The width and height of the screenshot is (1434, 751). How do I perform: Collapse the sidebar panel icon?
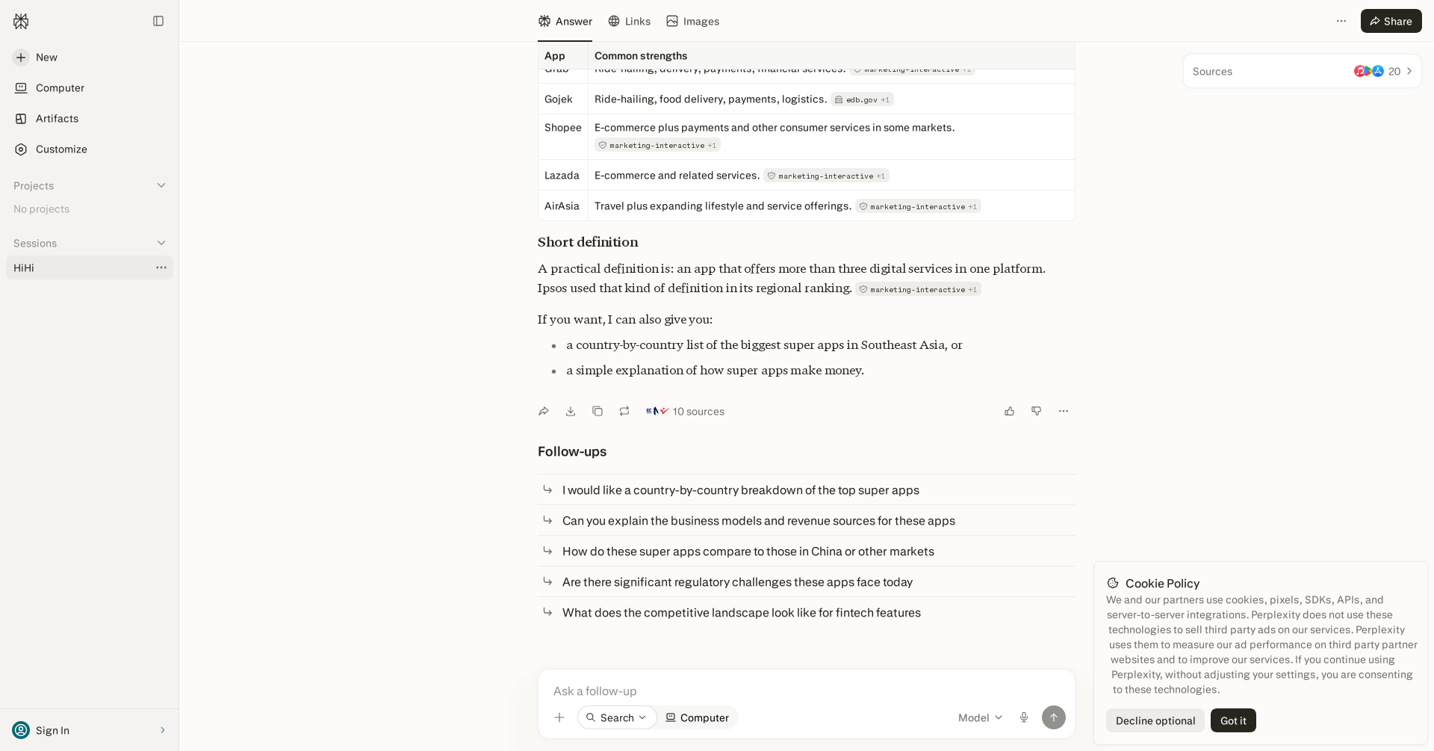(158, 21)
